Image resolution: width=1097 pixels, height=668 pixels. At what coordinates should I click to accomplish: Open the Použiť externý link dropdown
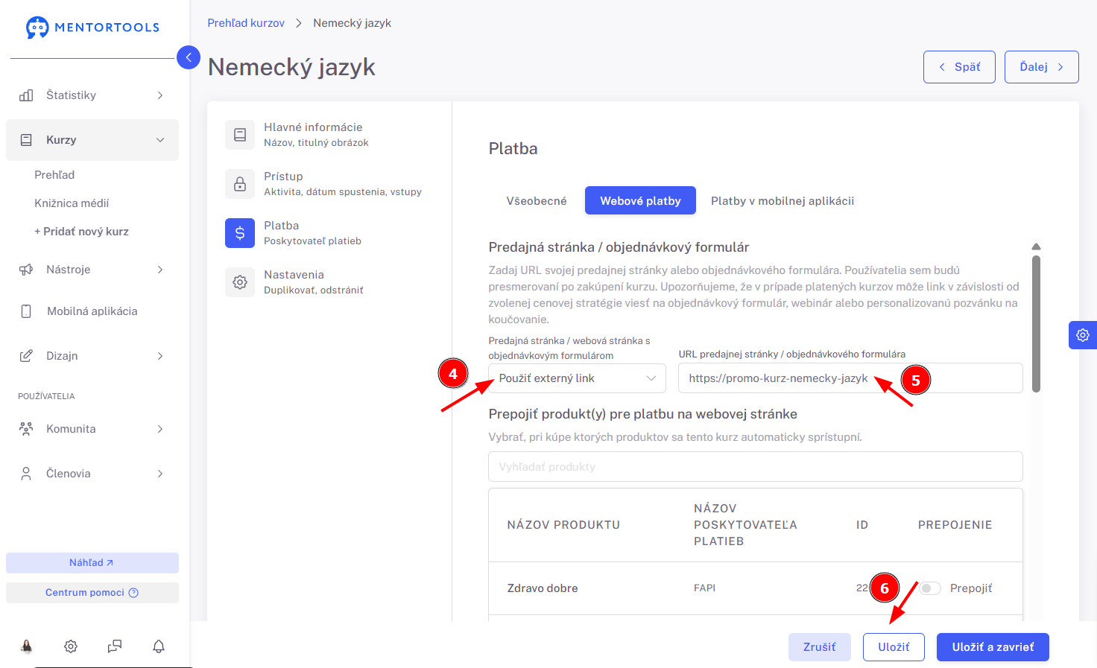tap(577, 378)
